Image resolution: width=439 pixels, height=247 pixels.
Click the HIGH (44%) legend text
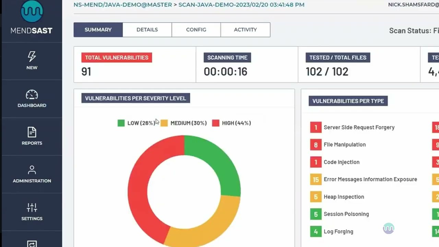click(236, 123)
